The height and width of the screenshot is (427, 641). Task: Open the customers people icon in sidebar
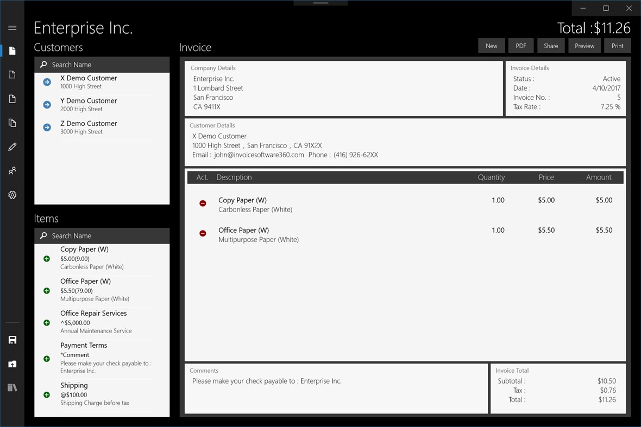pyautogui.click(x=12, y=170)
